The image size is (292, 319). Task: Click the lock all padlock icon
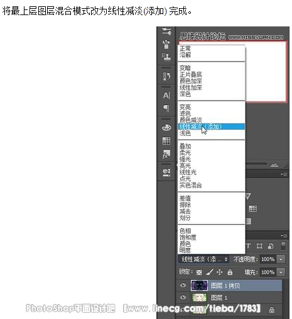point(230,272)
